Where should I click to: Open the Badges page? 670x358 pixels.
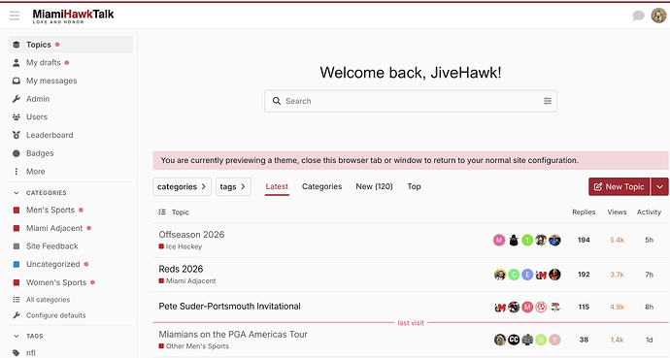71,153
